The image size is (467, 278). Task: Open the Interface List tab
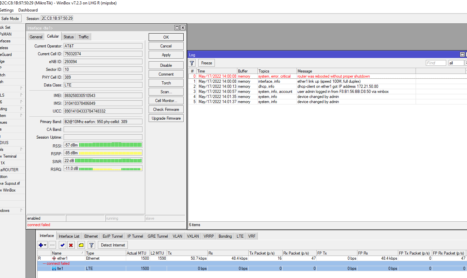(x=69, y=236)
